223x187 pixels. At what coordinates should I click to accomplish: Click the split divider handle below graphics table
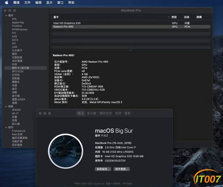point(131,50)
